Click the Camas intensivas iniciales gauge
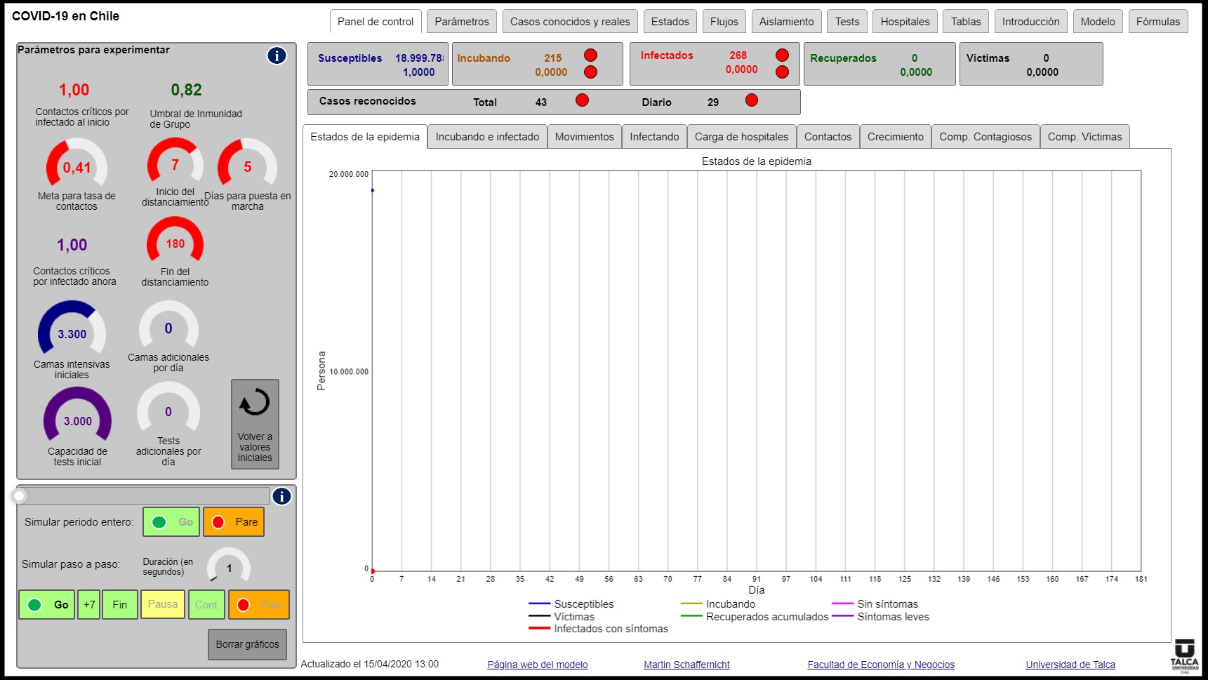The width and height of the screenshot is (1208, 680). click(x=72, y=328)
